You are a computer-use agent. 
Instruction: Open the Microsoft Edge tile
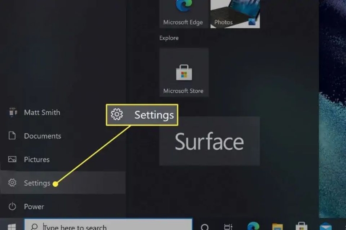184,14
